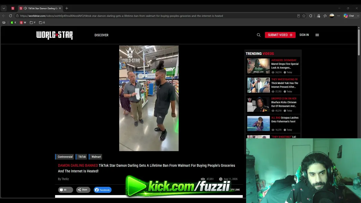The image size is (361, 203).
Task: Open the Avengers Doomsday trending thumbnail
Action: (258, 66)
